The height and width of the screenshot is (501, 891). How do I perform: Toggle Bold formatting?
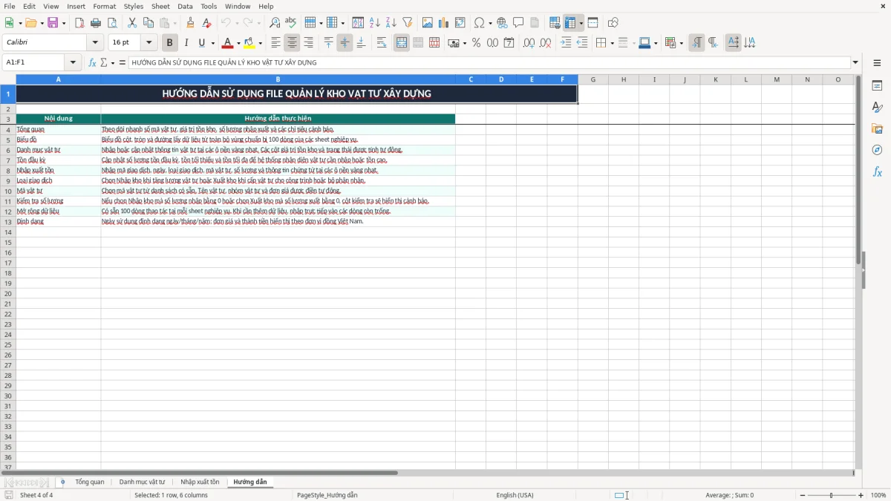pyautogui.click(x=169, y=43)
